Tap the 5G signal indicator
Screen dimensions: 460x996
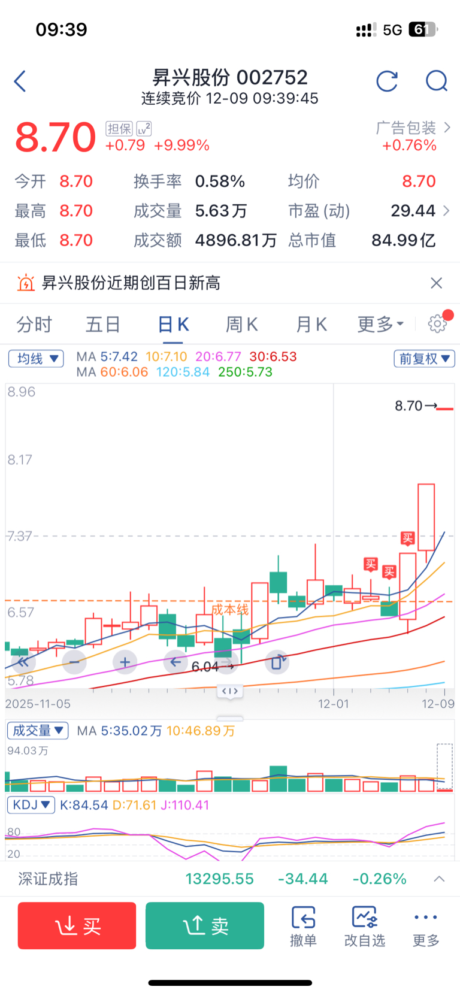point(392,30)
